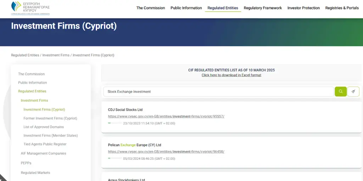
Task: Open The Commission top menu
Action: [150, 8]
